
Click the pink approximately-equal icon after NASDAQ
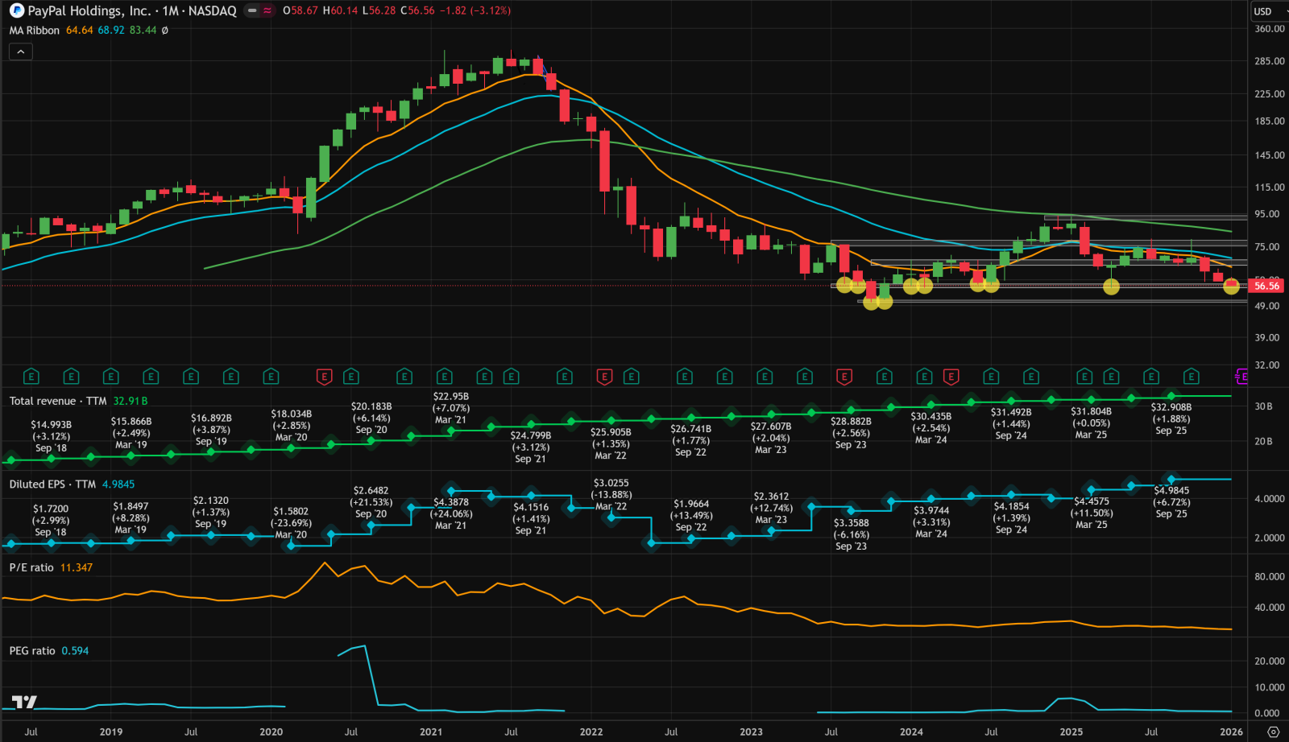point(267,11)
